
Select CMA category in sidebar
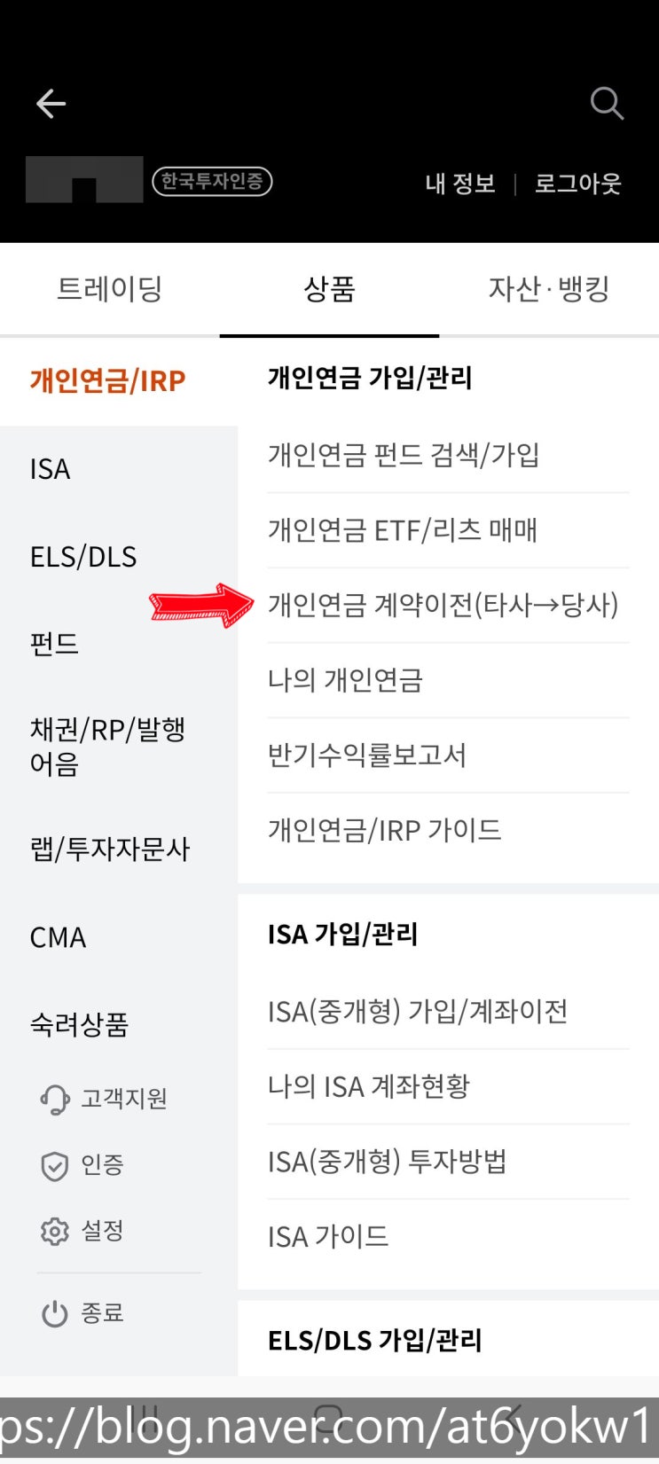59,937
